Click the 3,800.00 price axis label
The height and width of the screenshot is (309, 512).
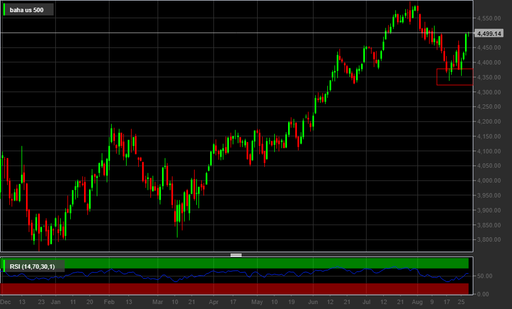point(489,239)
